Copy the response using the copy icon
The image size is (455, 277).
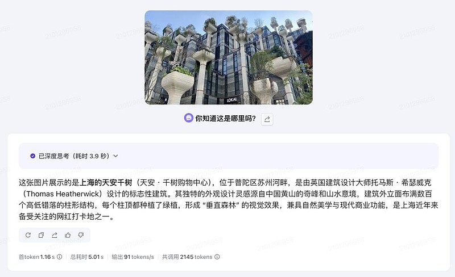(41, 235)
